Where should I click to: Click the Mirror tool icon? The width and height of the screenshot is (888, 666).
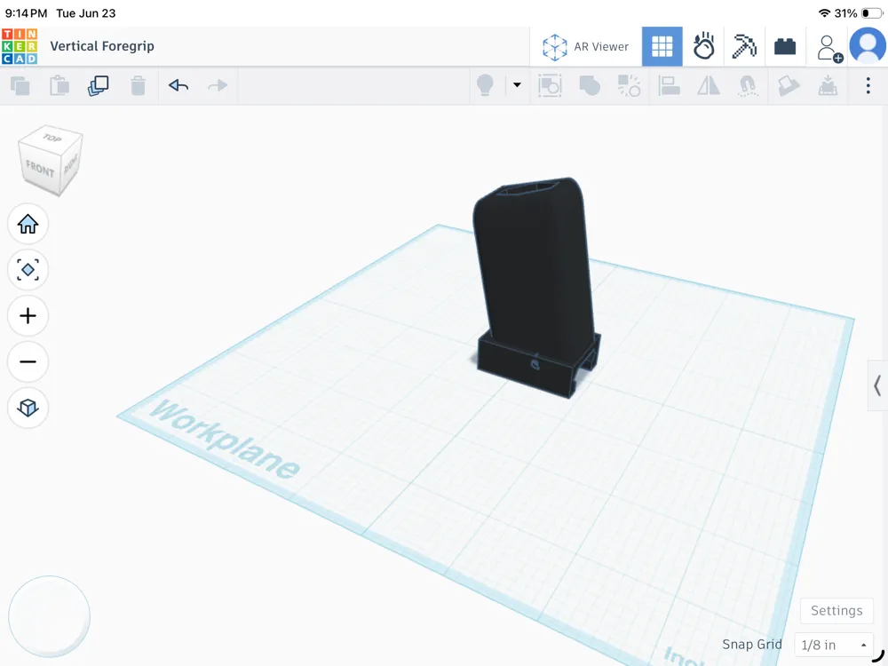click(709, 85)
